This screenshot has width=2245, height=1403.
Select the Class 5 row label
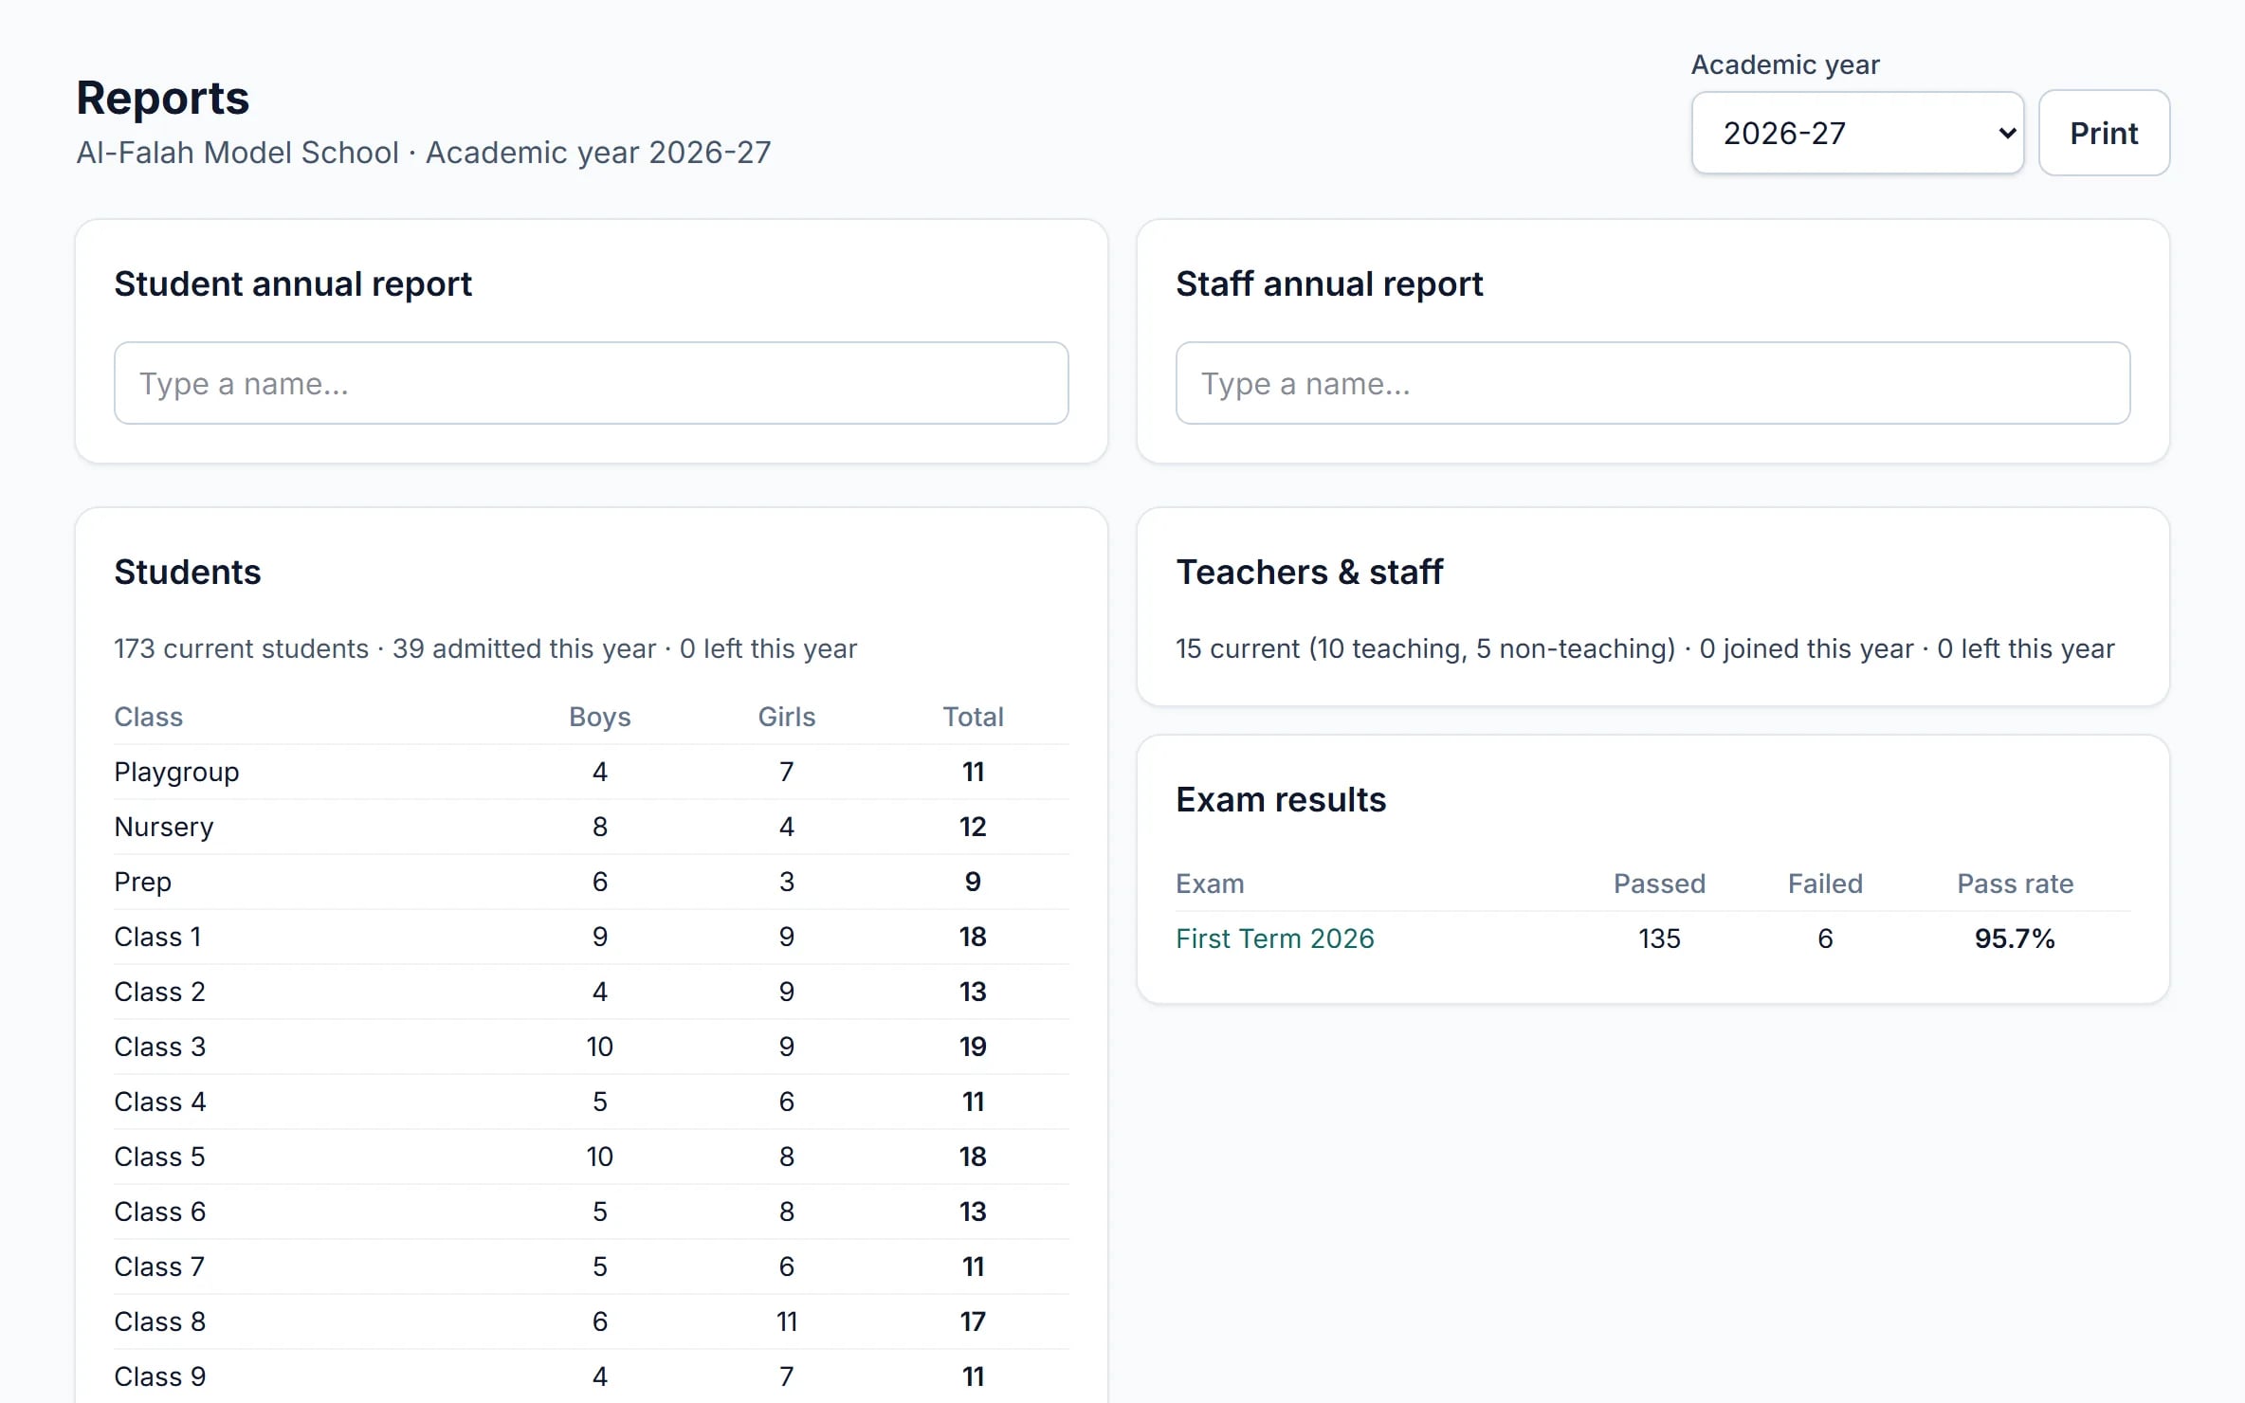tap(159, 1157)
